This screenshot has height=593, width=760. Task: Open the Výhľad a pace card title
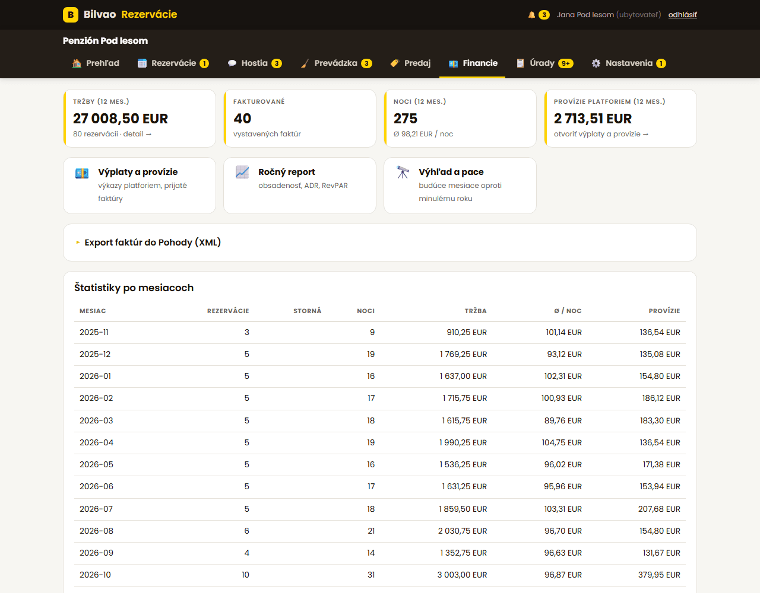tap(451, 172)
